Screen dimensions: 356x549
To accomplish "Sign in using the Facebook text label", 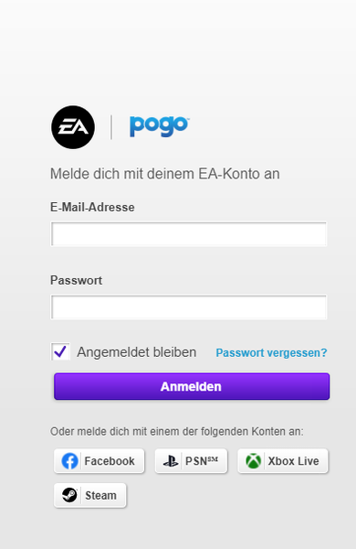I will 110,461.
